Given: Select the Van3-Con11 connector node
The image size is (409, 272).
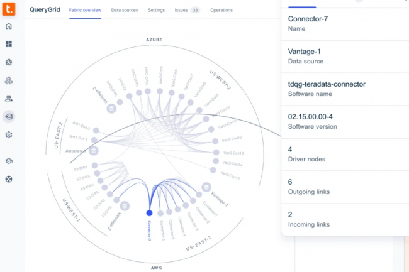Looking at the screenshot, I should point(211,129).
